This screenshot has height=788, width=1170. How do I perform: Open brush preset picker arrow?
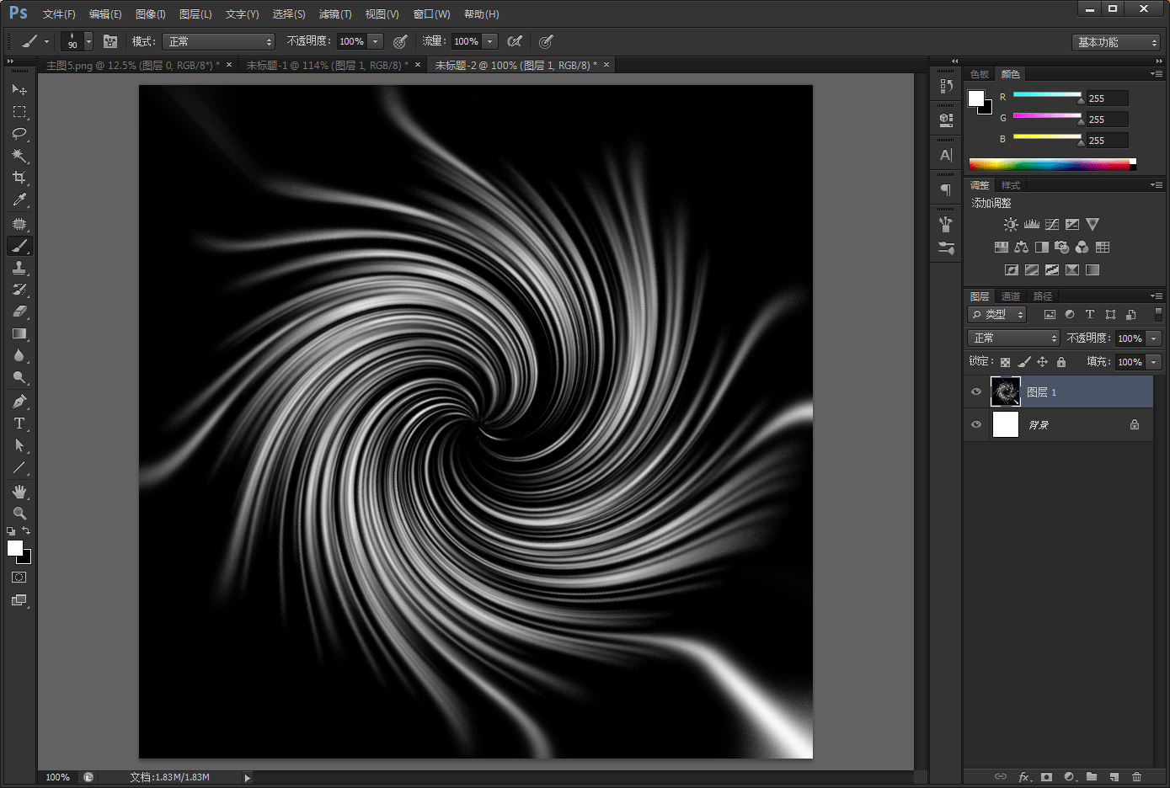88,41
